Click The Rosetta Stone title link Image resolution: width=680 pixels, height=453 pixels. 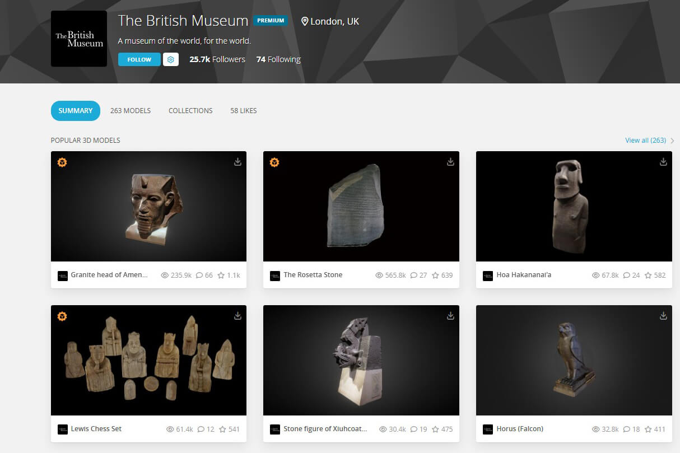[313, 275]
